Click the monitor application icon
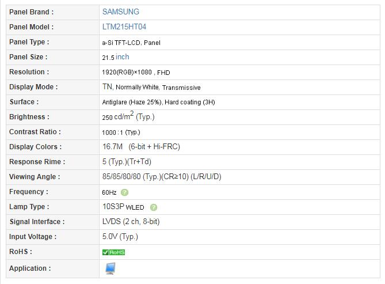This screenshot has height=284, width=385. point(110,268)
